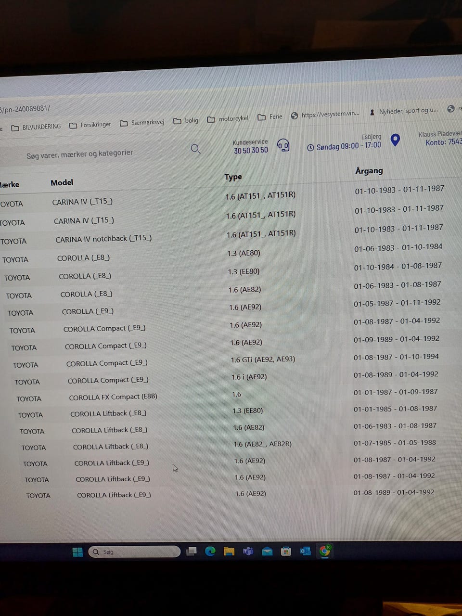Click the Windows taskbar Søg box
This screenshot has height=616, width=462.
point(134,552)
